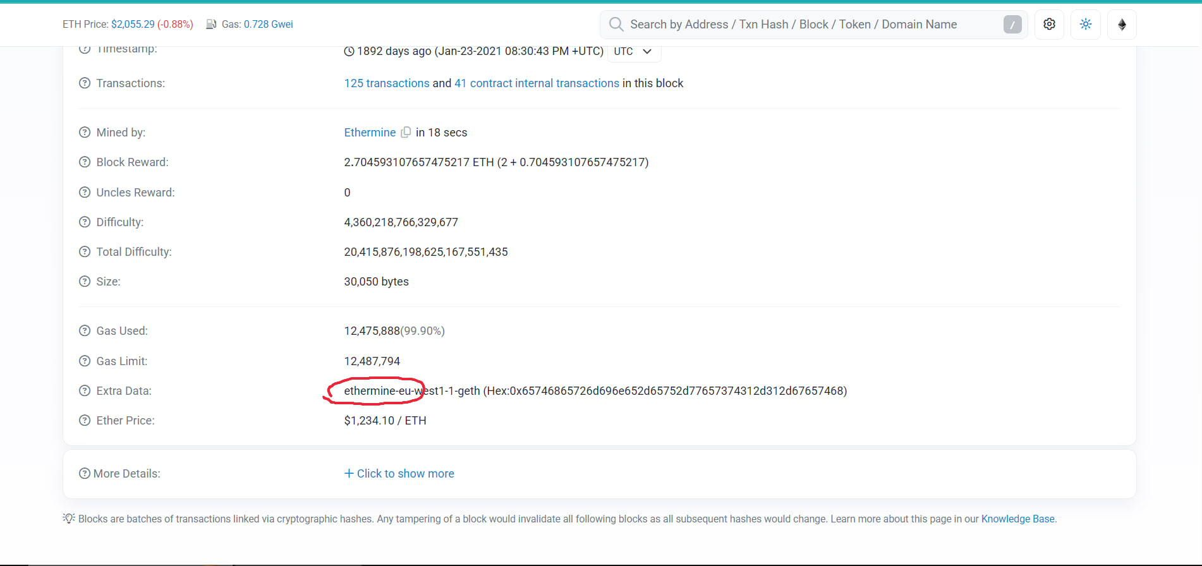1202x566 pixels.
Task: Open the Ethereum network diamond icon menu
Action: 1122,24
